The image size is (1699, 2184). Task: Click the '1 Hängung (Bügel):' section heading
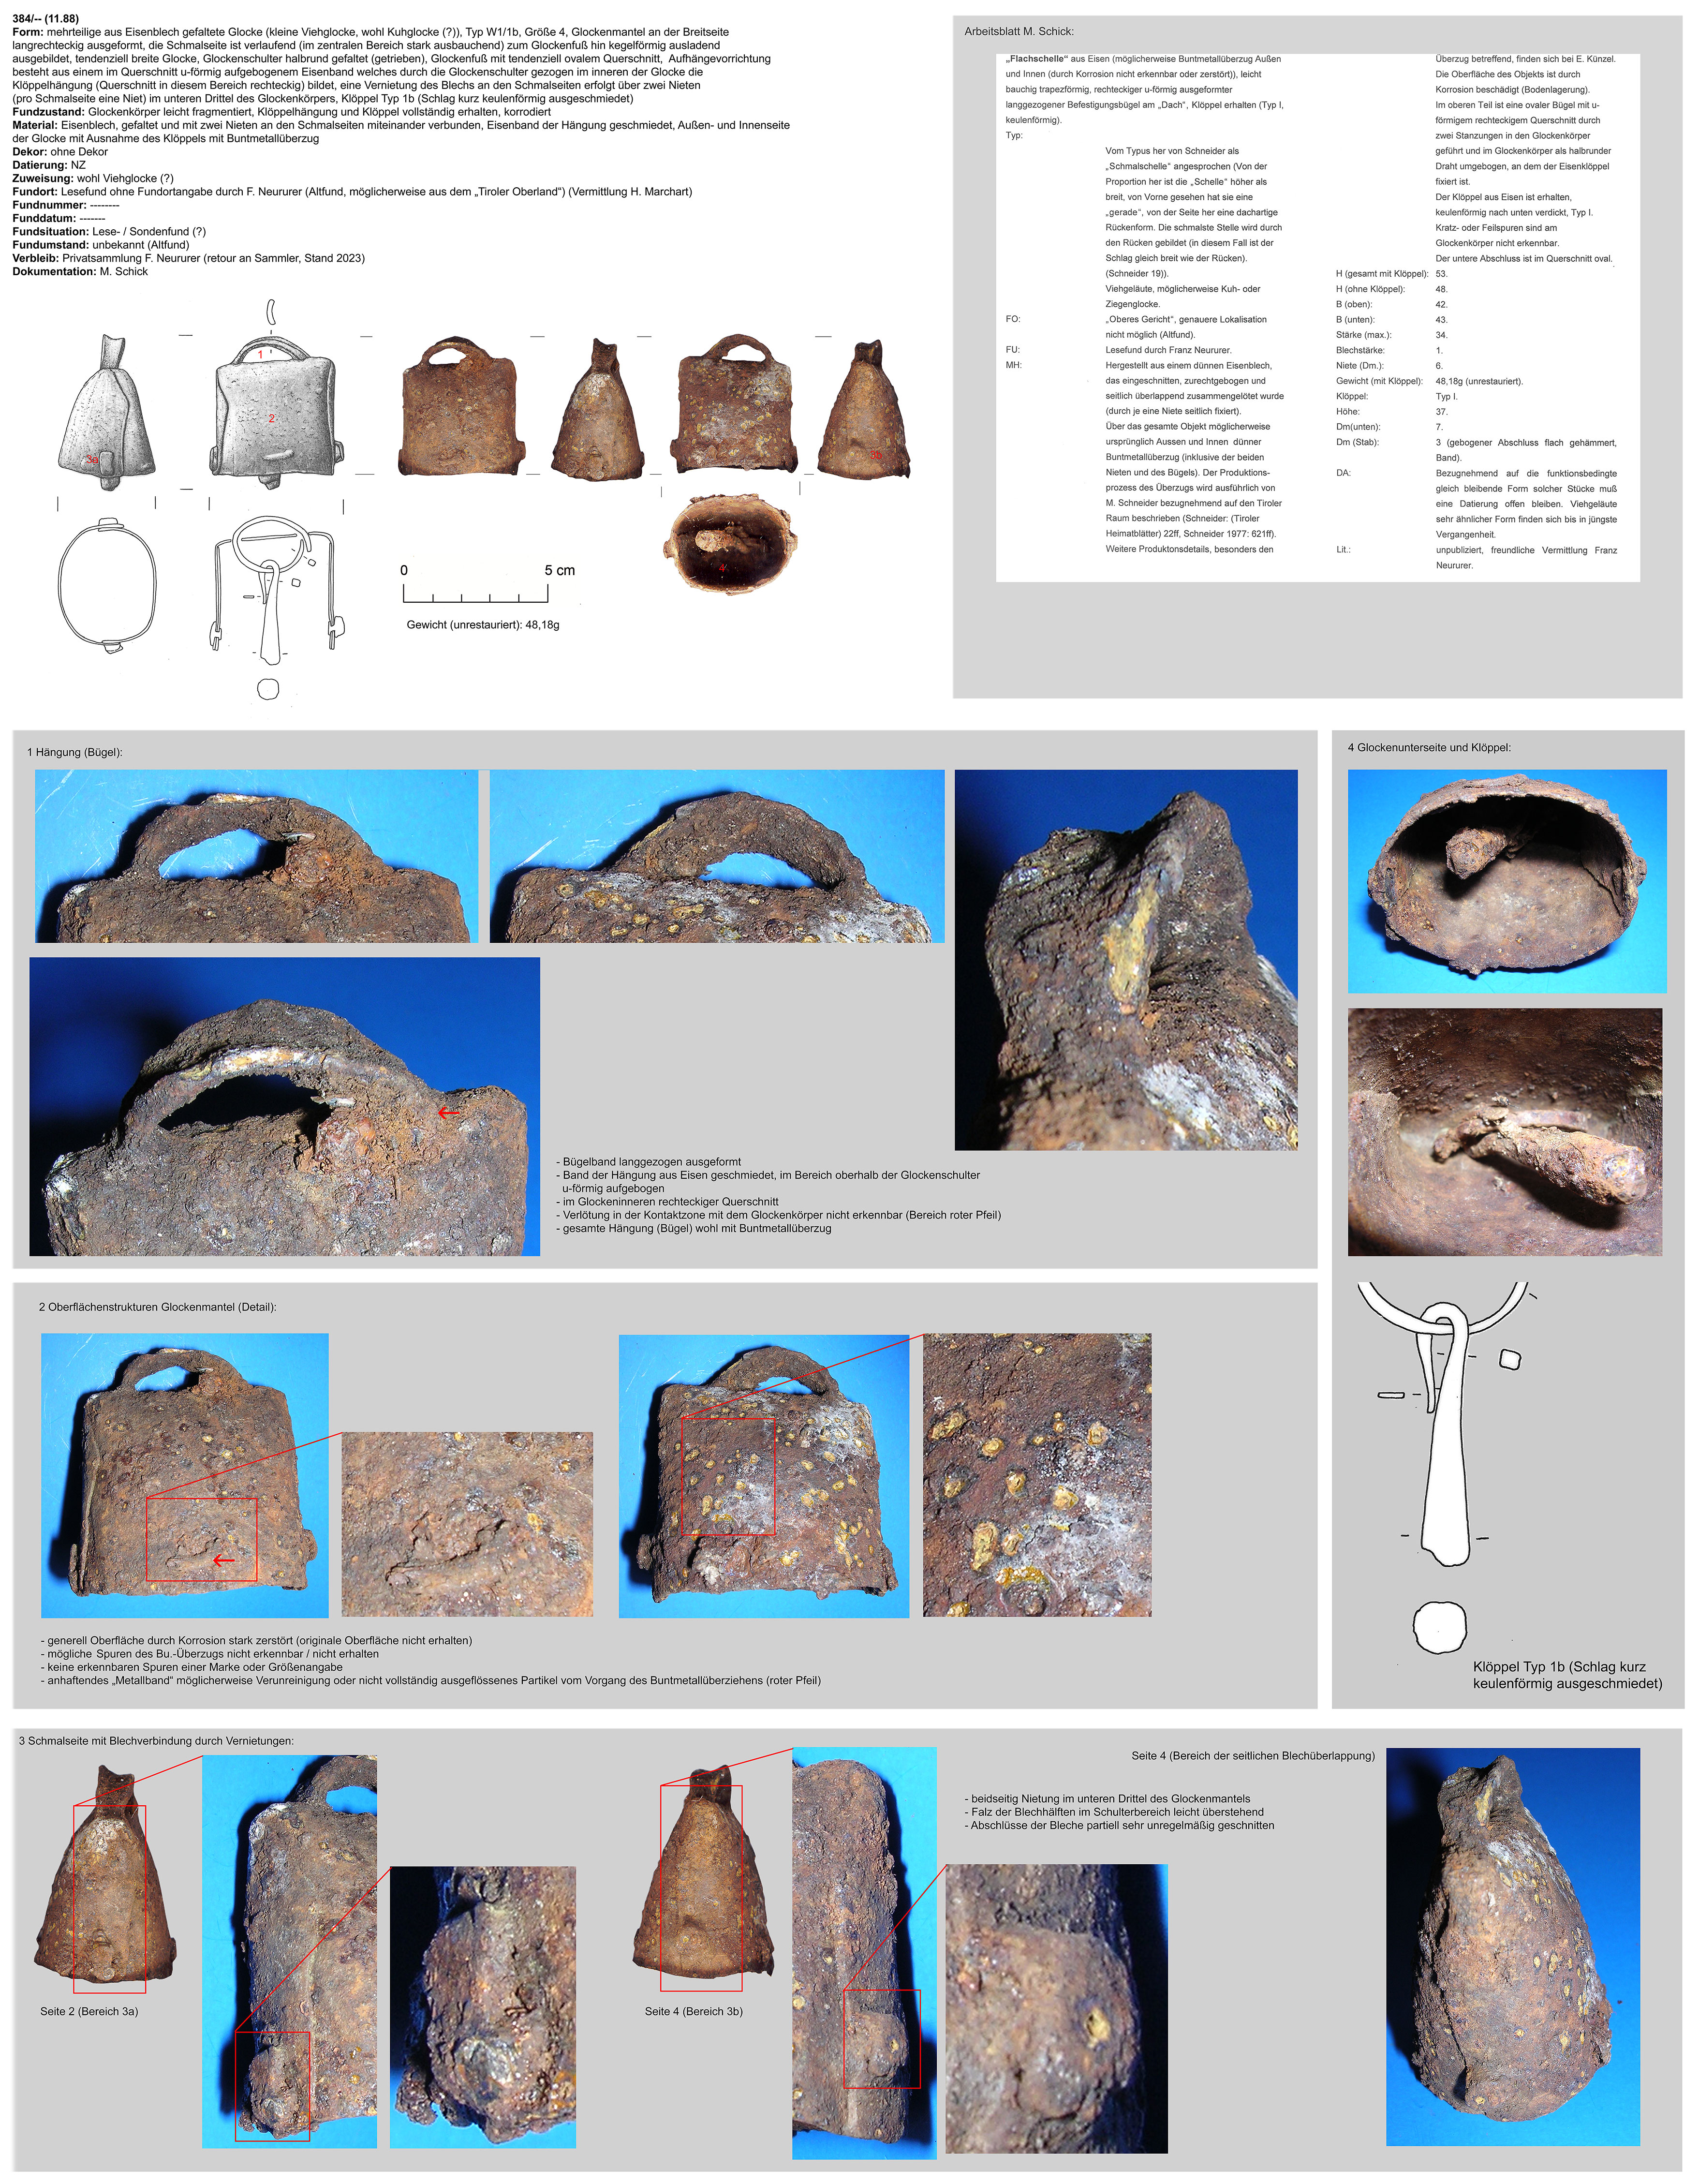point(75,752)
